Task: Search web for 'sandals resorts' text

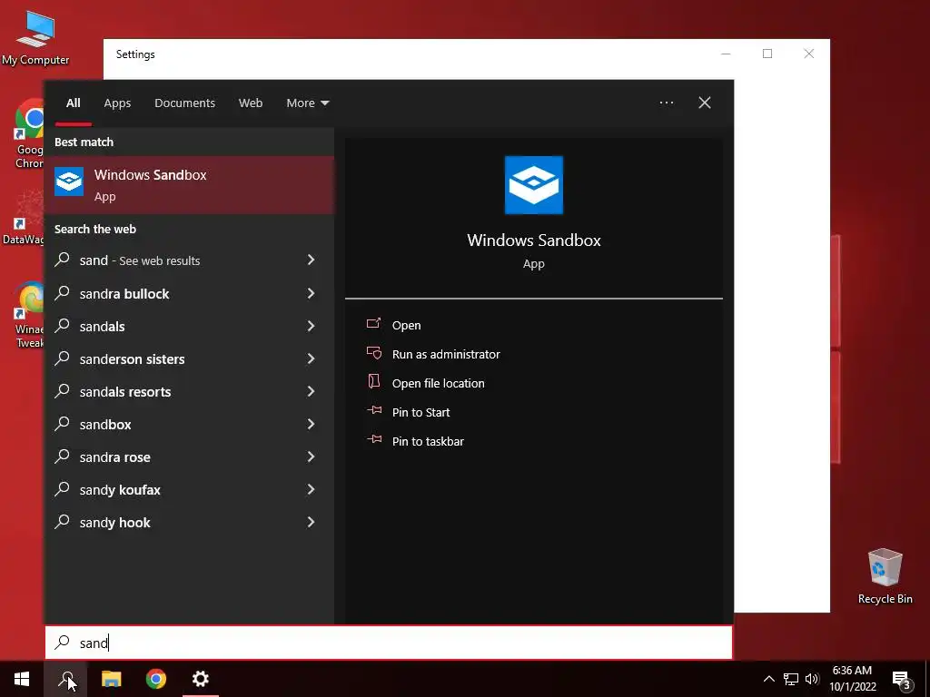Action: pyautogui.click(x=125, y=392)
